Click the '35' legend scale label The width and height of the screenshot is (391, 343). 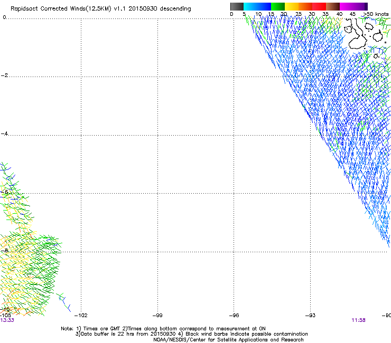coord(325,14)
